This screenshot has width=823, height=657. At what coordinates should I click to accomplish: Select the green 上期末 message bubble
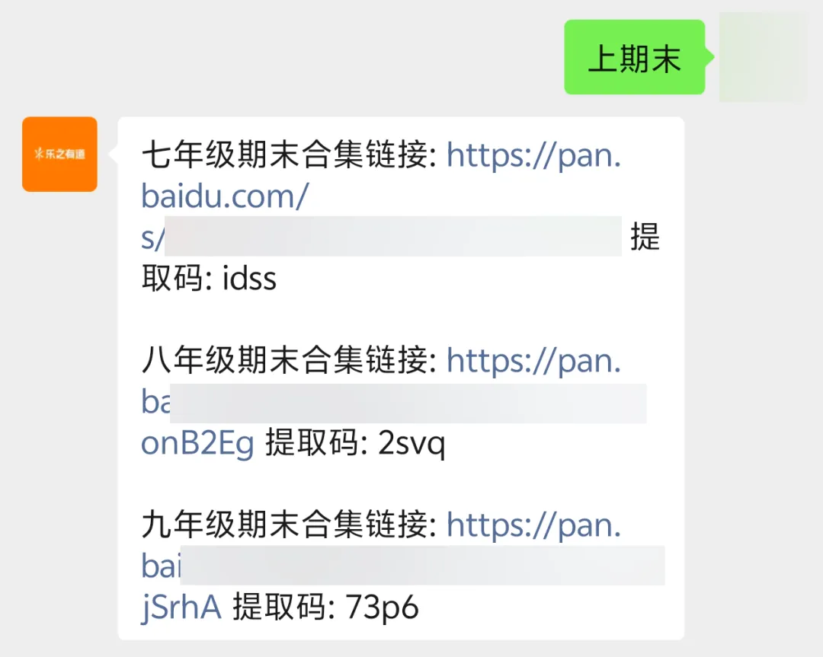pyautogui.click(x=635, y=57)
